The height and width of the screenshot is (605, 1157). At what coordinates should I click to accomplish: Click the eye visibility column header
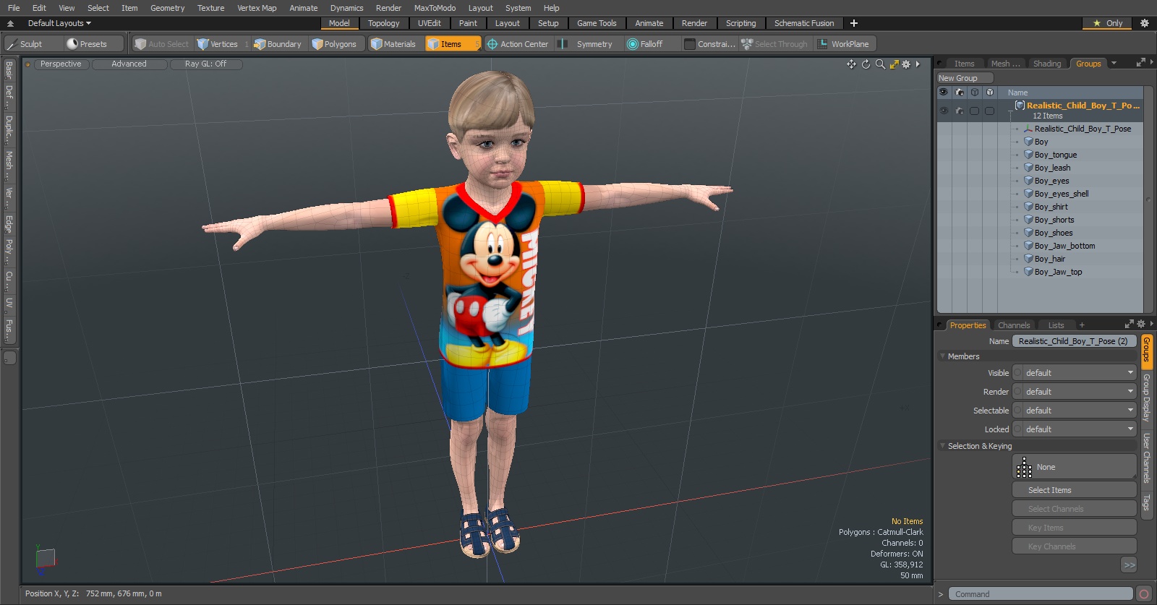(x=944, y=93)
